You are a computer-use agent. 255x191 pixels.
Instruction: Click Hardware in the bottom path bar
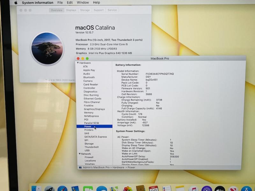tap(118, 167)
